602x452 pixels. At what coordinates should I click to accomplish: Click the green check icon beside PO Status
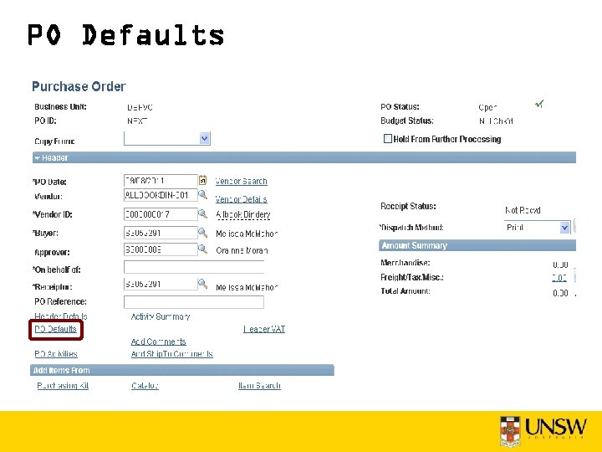tap(539, 104)
